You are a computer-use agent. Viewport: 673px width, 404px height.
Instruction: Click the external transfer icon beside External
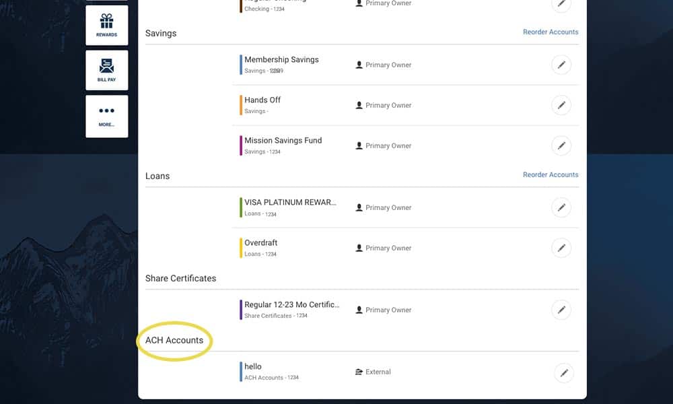[x=359, y=372]
